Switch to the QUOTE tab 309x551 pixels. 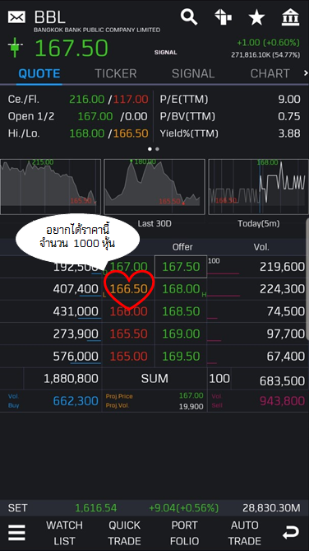(39, 73)
